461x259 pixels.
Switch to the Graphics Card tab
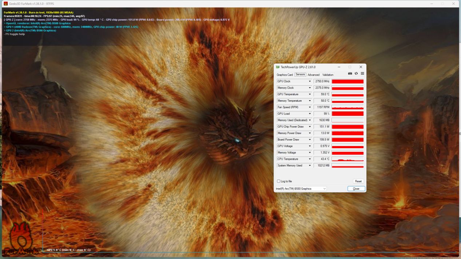point(285,75)
